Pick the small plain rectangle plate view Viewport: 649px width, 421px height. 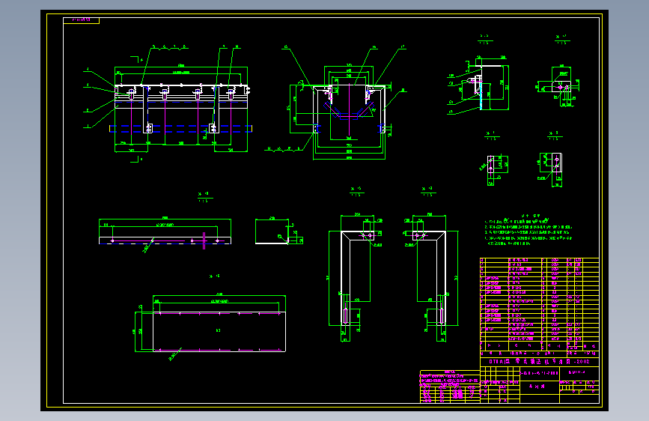[x=279, y=231]
